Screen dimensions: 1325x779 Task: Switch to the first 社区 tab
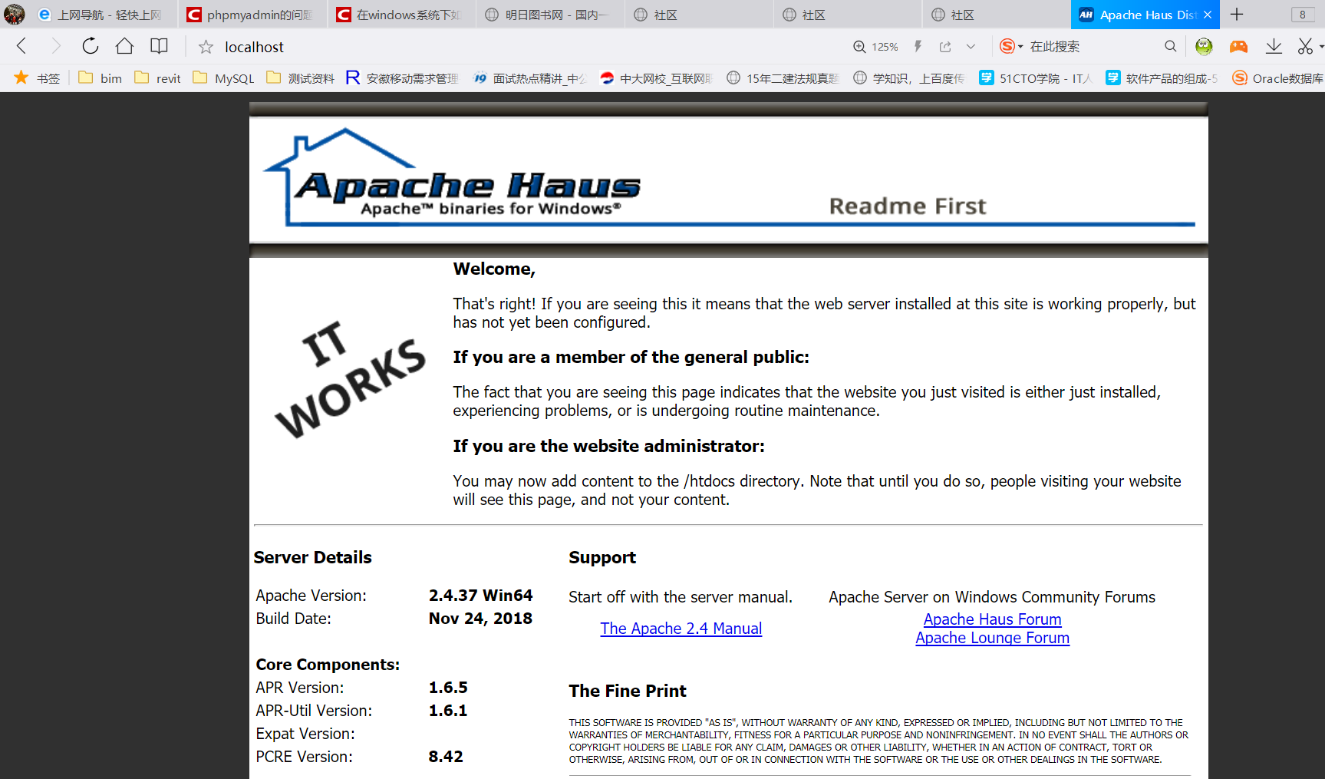click(698, 15)
